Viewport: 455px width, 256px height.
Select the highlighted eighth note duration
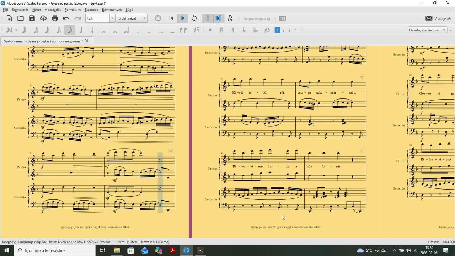[70, 30]
